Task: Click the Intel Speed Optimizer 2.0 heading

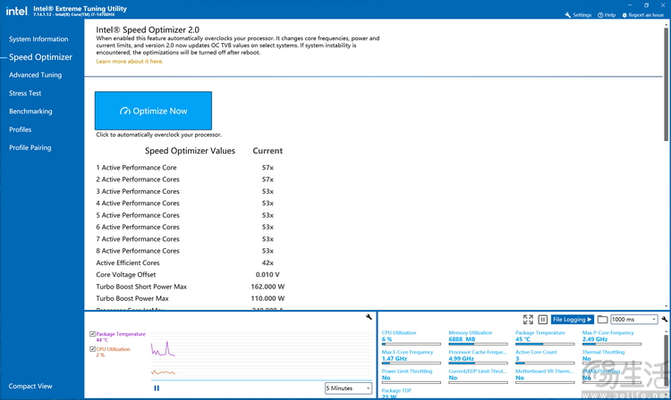Action: pyautogui.click(x=148, y=29)
